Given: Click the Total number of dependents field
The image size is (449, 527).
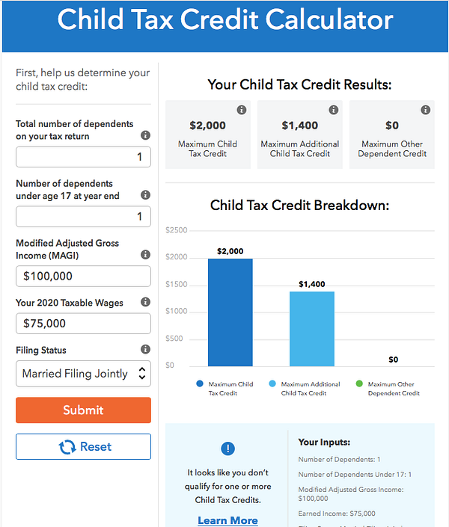Looking at the screenshot, I should coord(83,157).
